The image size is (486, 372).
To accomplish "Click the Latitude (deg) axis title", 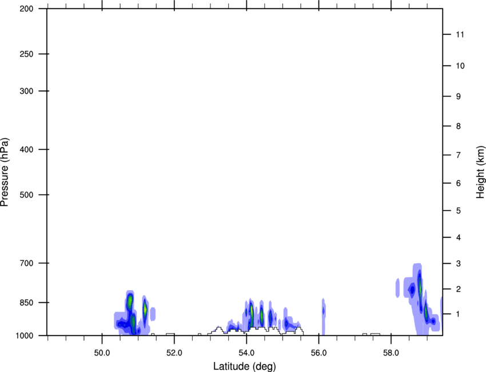I will coord(244,366).
